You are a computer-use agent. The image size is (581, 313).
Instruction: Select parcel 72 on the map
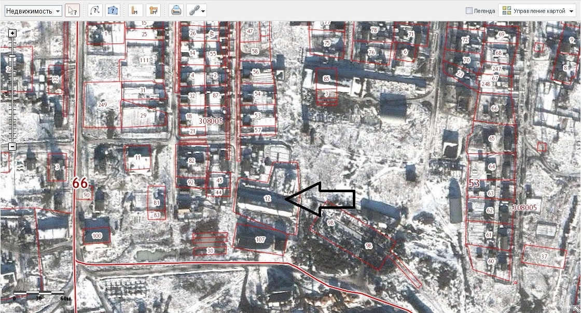465,40
